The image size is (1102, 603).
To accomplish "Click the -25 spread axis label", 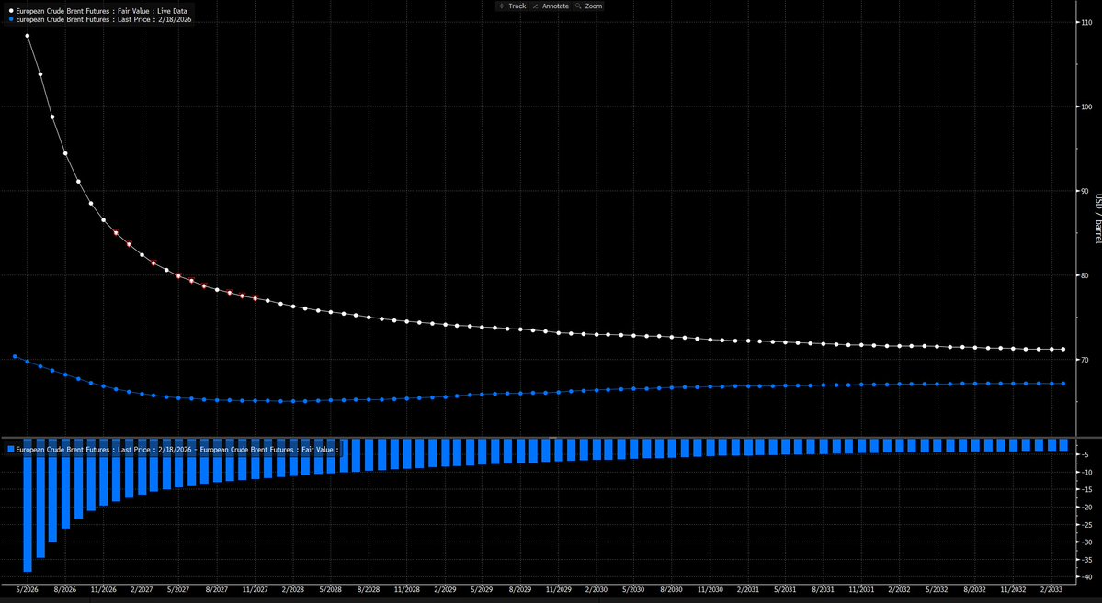I will pos(1085,525).
